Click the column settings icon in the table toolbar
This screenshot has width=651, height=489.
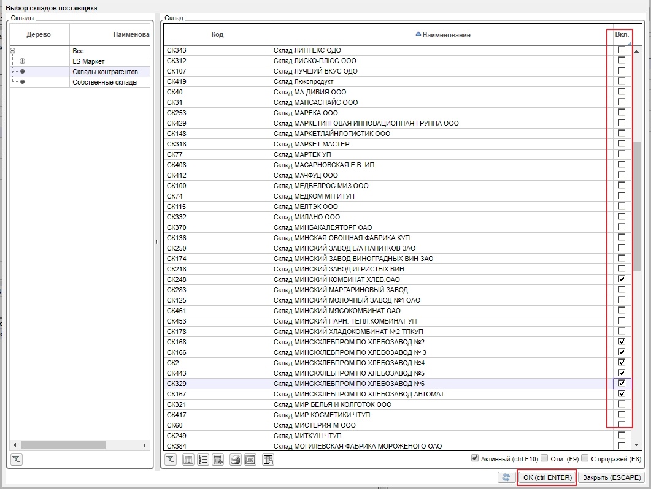[x=189, y=460]
